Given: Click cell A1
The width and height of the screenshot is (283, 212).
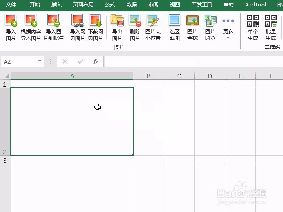Looking at the screenshot, I should pos(72,84).
